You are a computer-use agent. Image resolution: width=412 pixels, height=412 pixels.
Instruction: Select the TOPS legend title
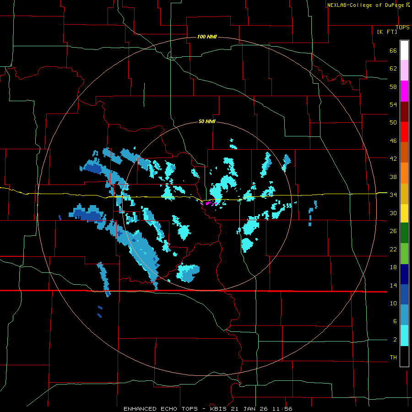click(402, 27)
